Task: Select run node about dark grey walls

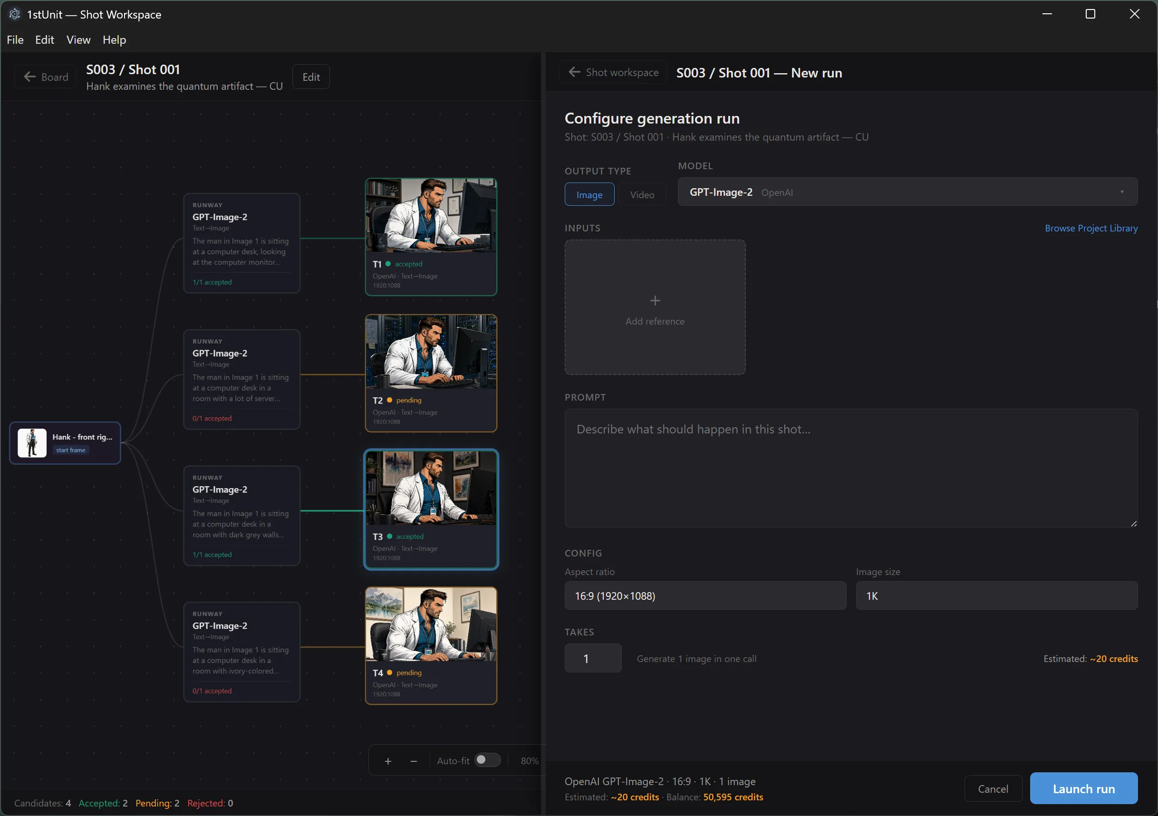Action: click(x=241, y=516)
